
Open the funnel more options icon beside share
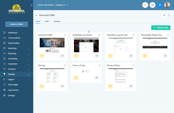click(169, 15)
